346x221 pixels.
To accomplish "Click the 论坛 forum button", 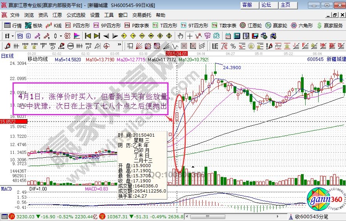I will coord(266,5).
